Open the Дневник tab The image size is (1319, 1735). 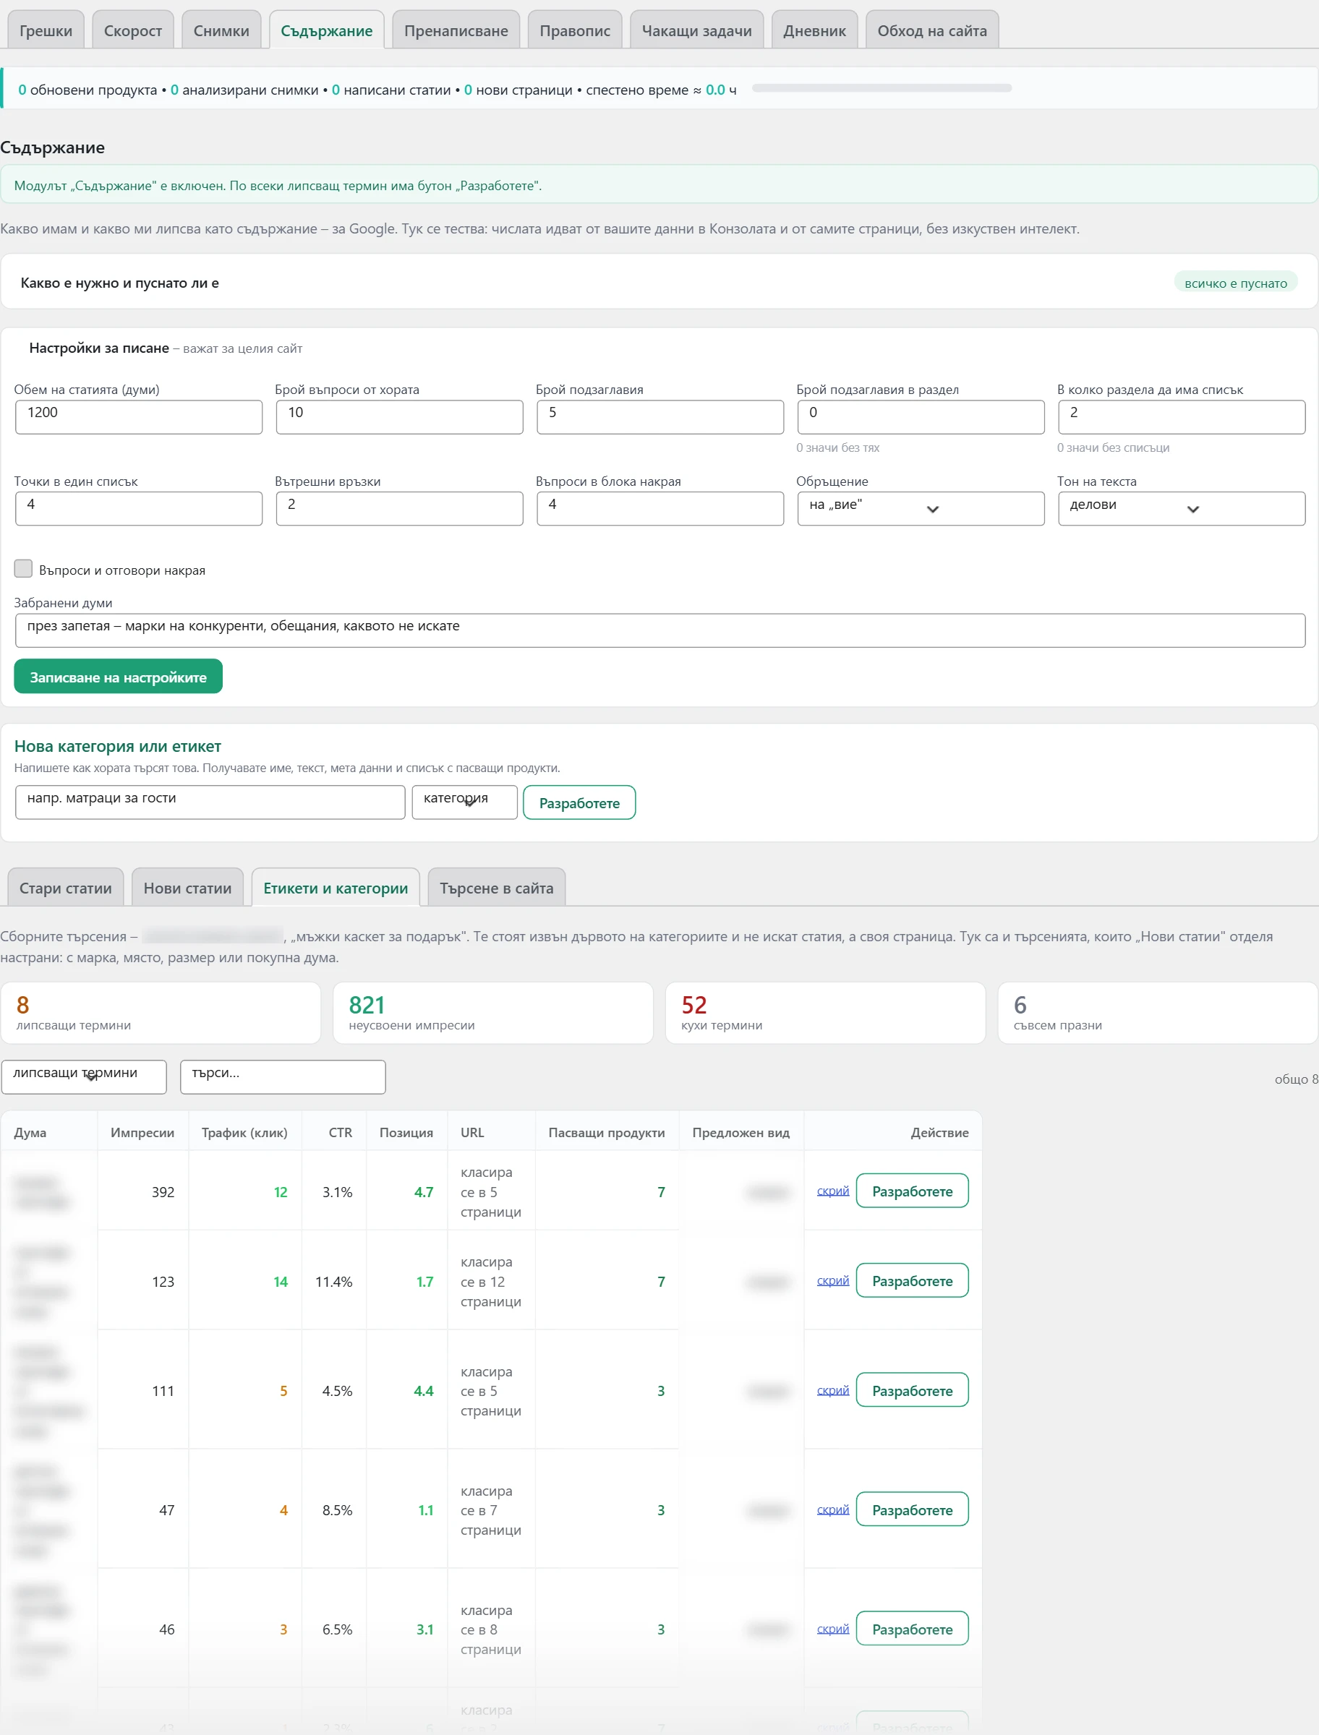814,30
